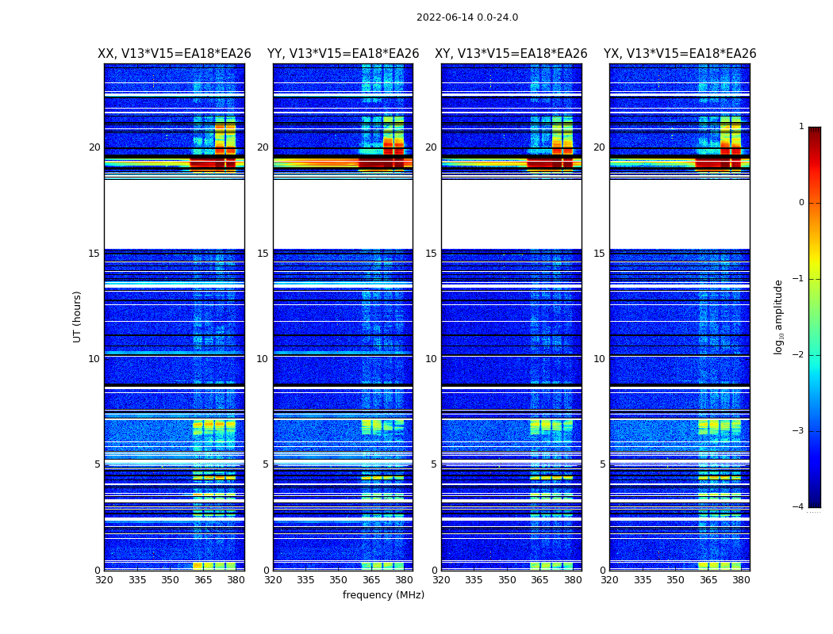Viewport: 833px width, 634px height.
Task: Click the 380 frequency tick under YX panel
Action: 741,580
